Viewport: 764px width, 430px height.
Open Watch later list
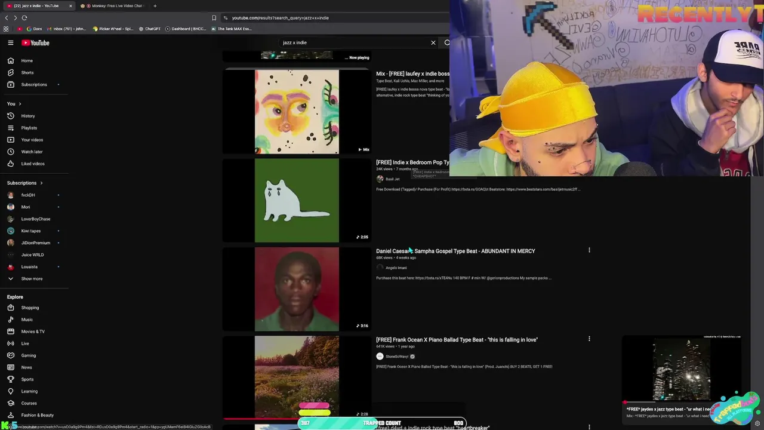point(32,152)
